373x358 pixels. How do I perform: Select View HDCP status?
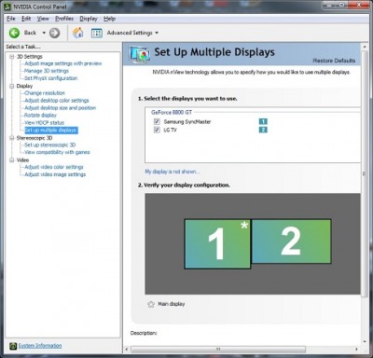pos(44,123)
